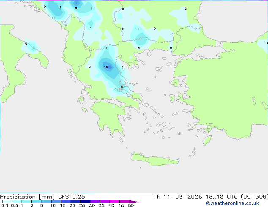Click the '15..18 UTC' time text

[x=222, y=197]
